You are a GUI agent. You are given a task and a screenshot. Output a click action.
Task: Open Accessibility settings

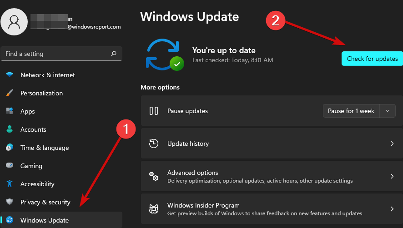click(61, 184)
